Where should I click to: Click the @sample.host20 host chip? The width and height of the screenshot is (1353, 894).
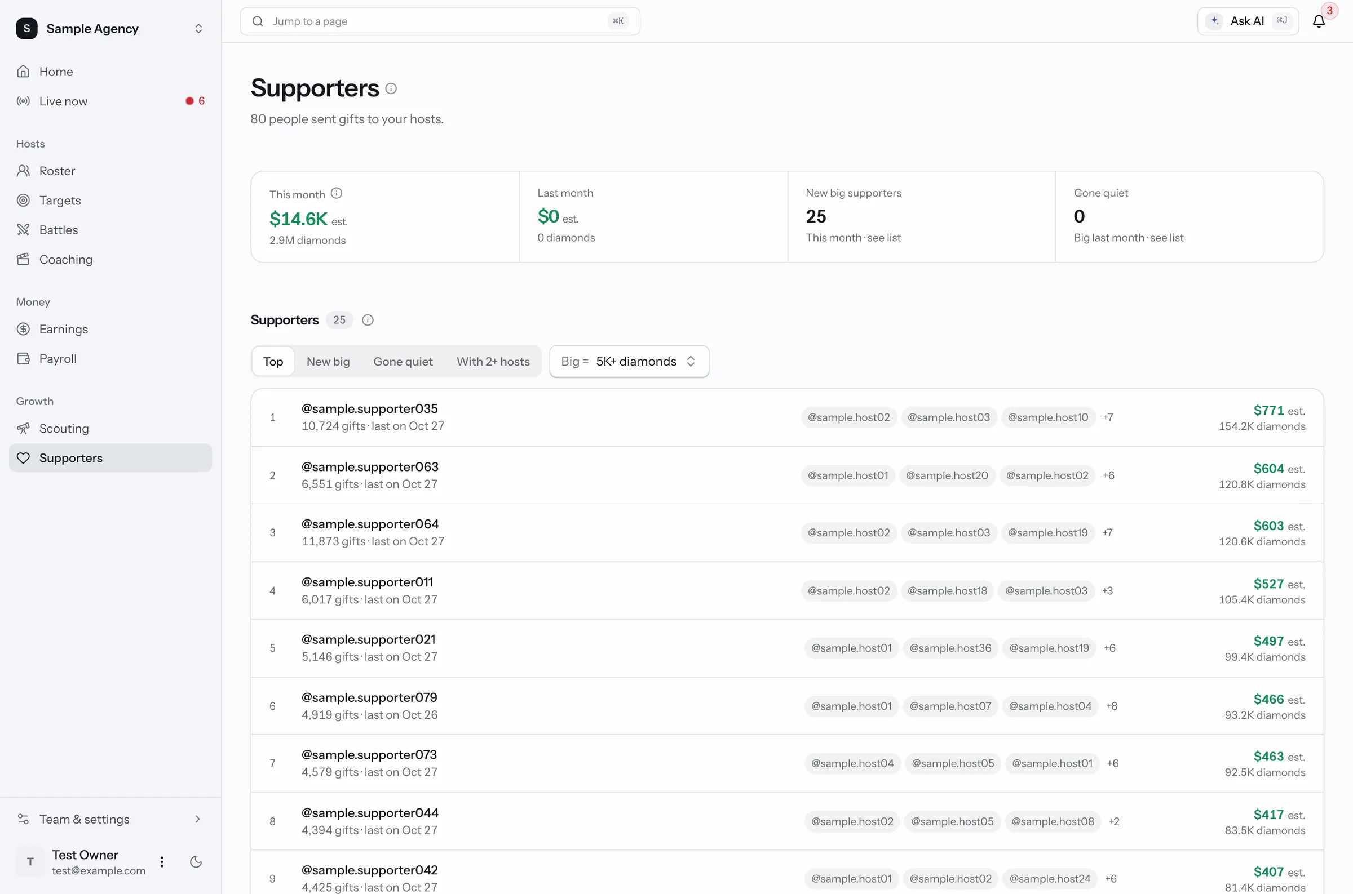coord(947,475)
